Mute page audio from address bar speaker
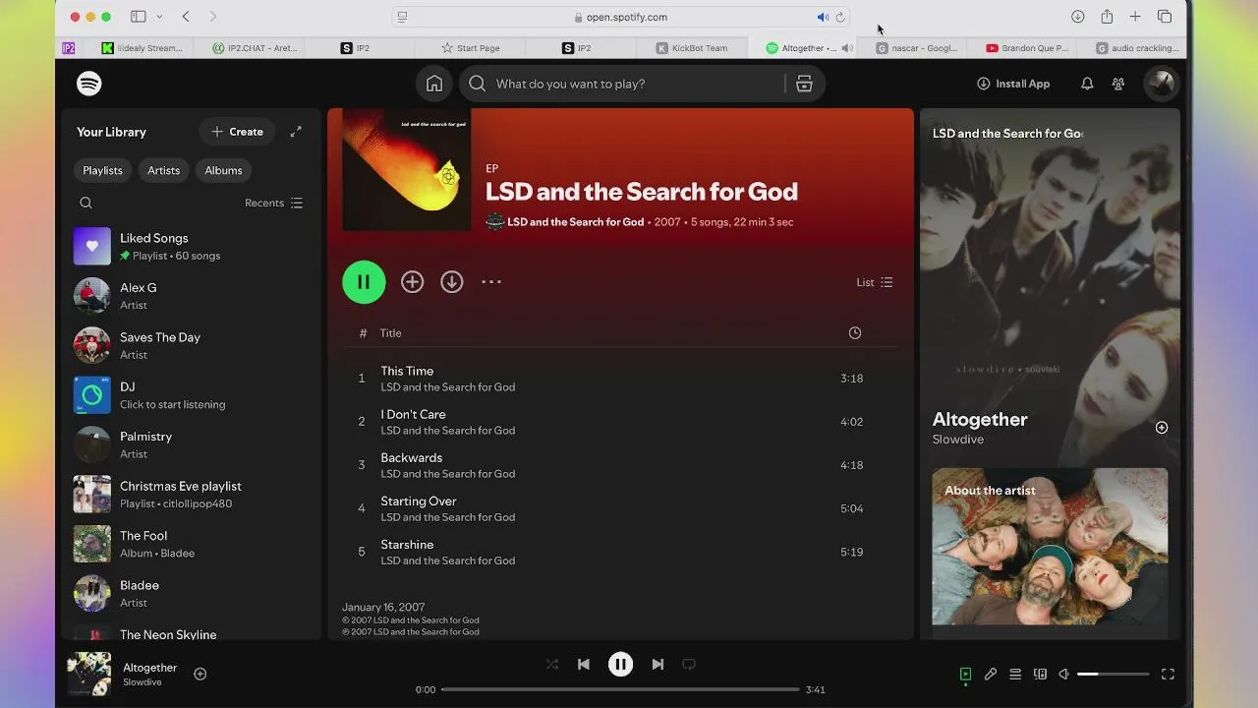This screenshot has height=708, width=1258. coord(823,17)
